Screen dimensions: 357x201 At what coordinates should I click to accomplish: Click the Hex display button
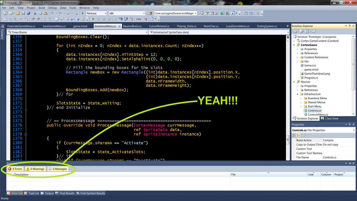139,19
